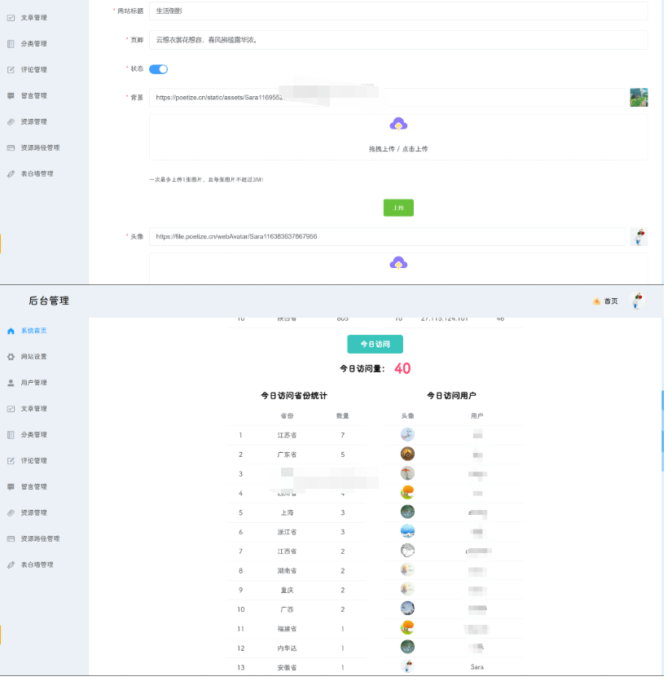Click the 背景 image preview thumbnail
The image size is (672, 681).
tap(639, 98)
